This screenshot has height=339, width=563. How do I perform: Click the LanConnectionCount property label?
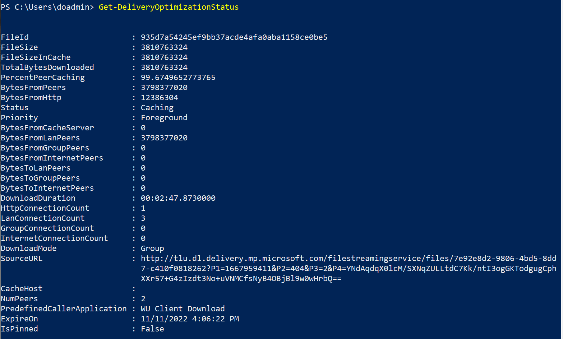pos(43,218)
